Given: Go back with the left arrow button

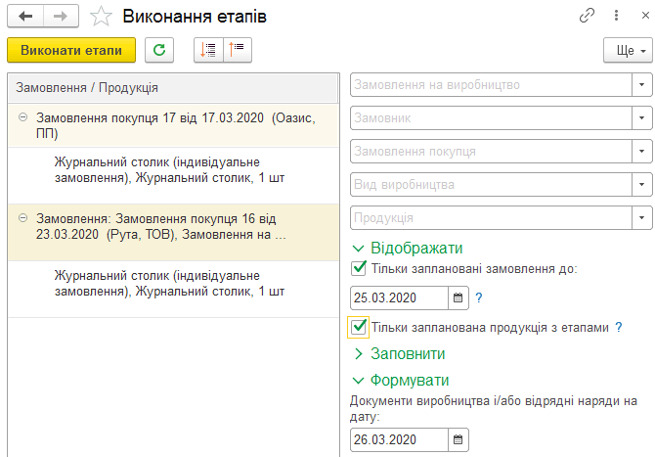Looking at the screenshot, I should (x=25, y=17).
